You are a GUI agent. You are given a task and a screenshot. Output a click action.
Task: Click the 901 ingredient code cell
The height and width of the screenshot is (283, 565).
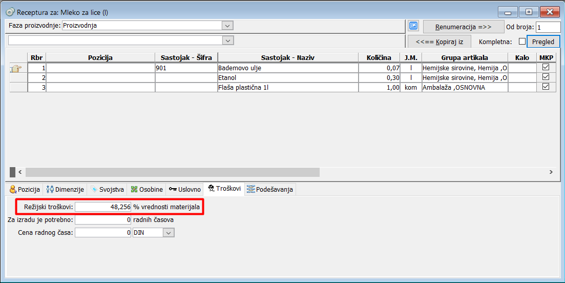186,68
